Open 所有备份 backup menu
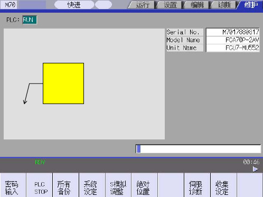 pos(66,185)
